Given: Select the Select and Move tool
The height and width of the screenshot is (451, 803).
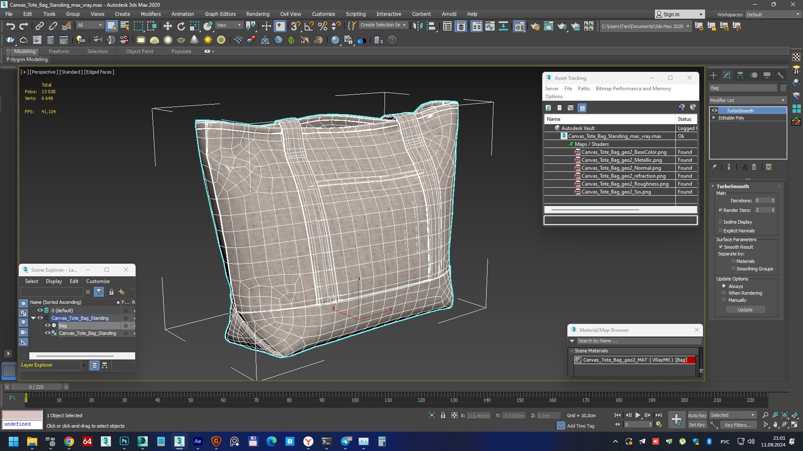Looking at the screenshot, I should (x=167, y=26).
